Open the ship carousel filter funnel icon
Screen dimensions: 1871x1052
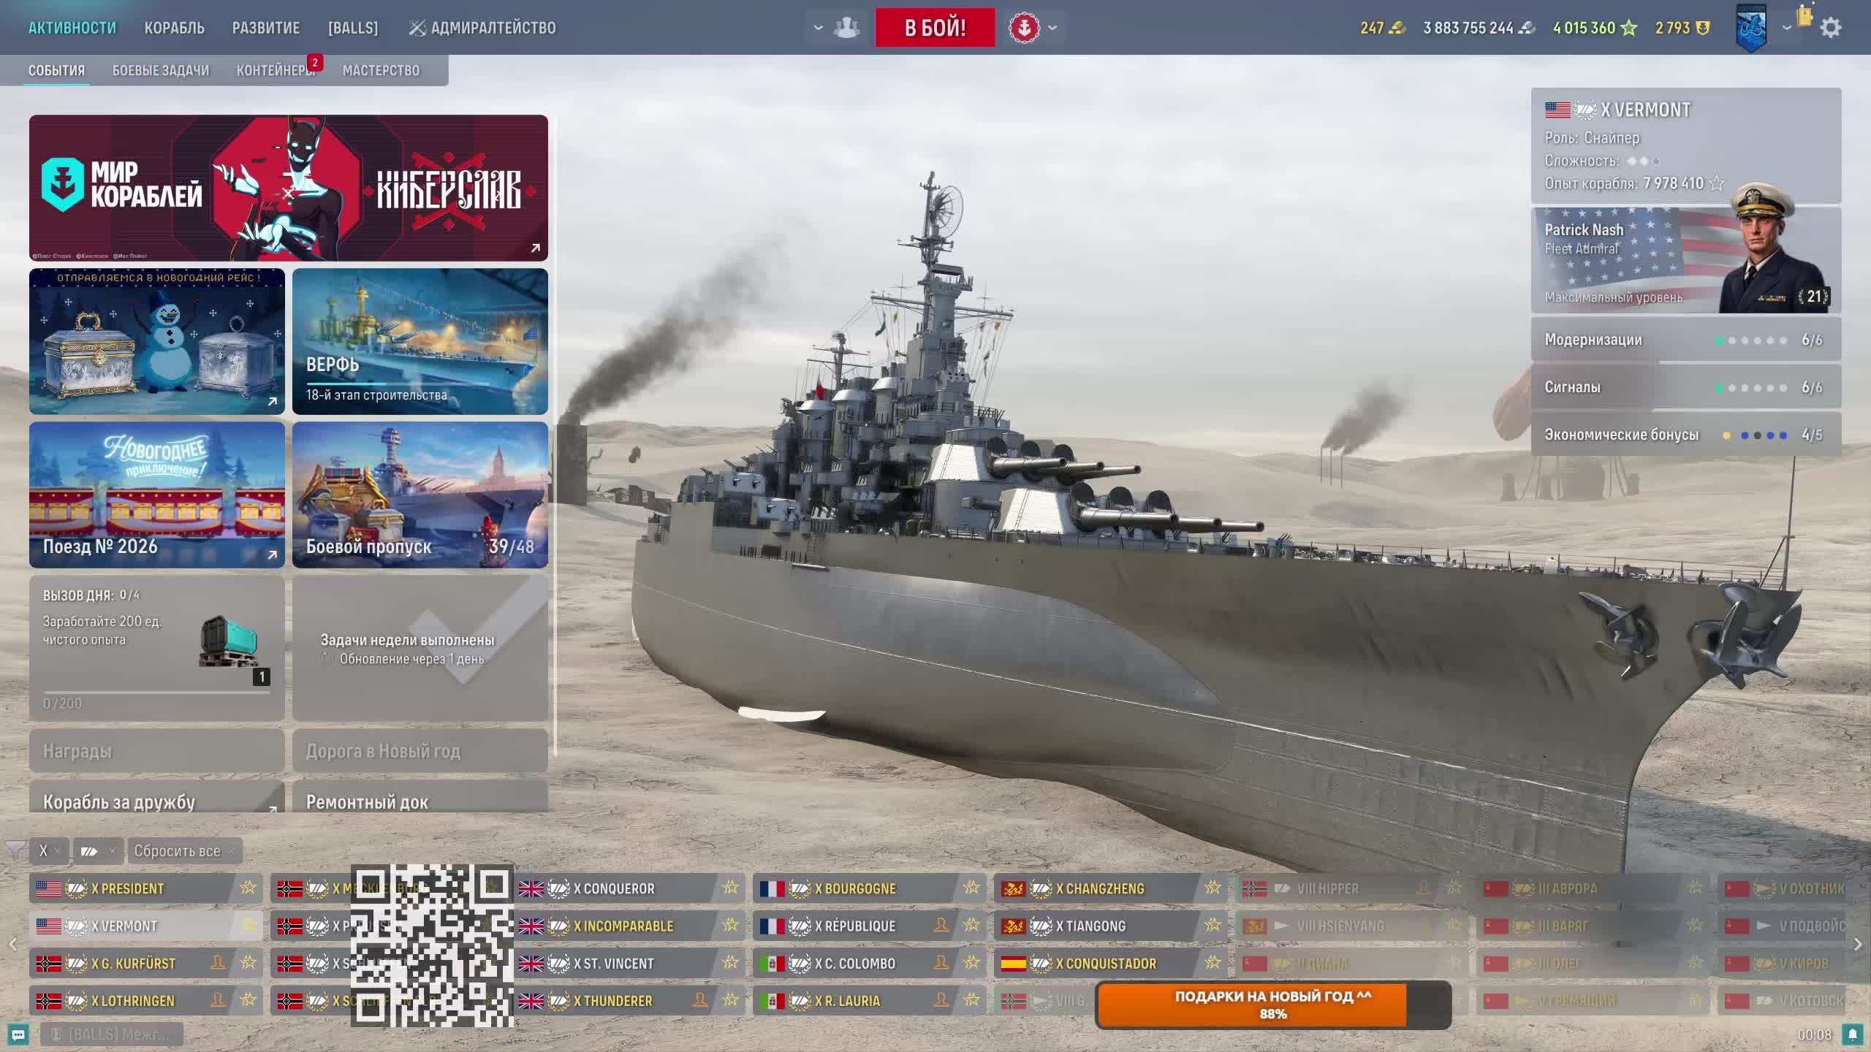[x=14, y=850]
